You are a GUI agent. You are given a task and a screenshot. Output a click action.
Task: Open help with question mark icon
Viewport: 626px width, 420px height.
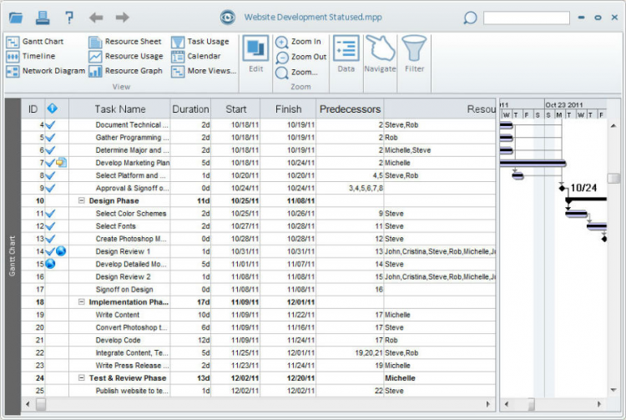click(69, 18)
